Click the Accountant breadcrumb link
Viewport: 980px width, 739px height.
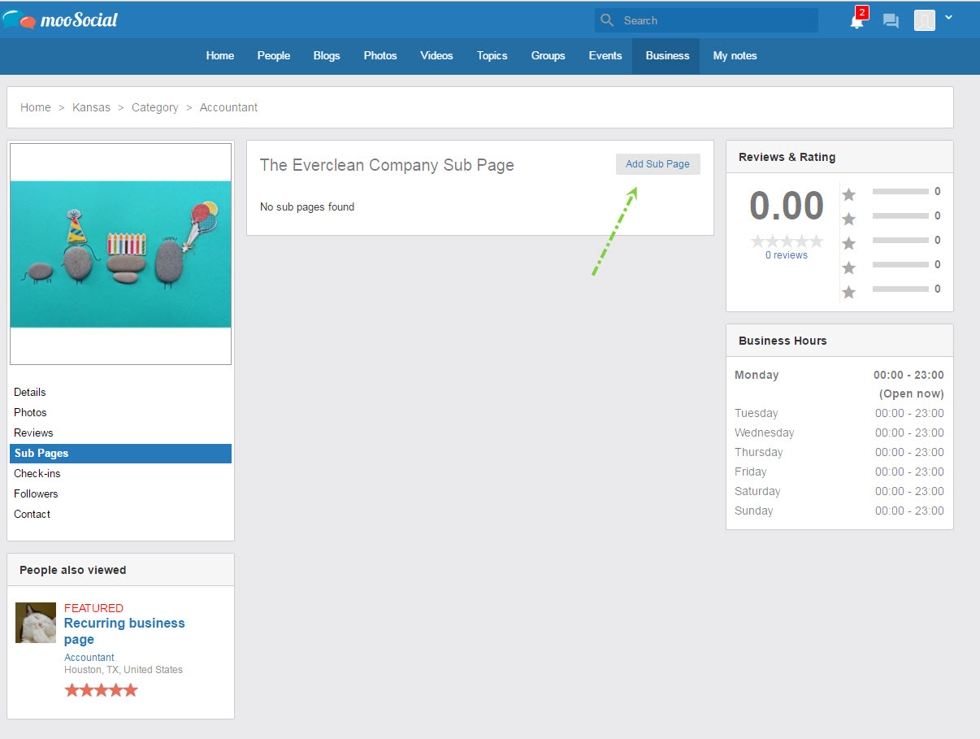[228, 107]
